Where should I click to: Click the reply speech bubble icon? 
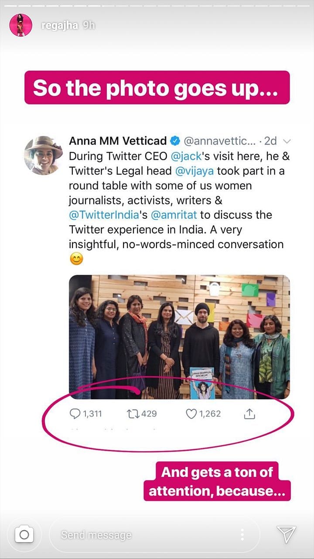tap(75, 414)
